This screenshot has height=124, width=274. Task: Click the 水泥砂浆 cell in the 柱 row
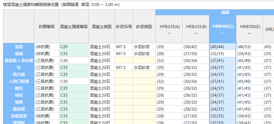[x=144, y=68]
